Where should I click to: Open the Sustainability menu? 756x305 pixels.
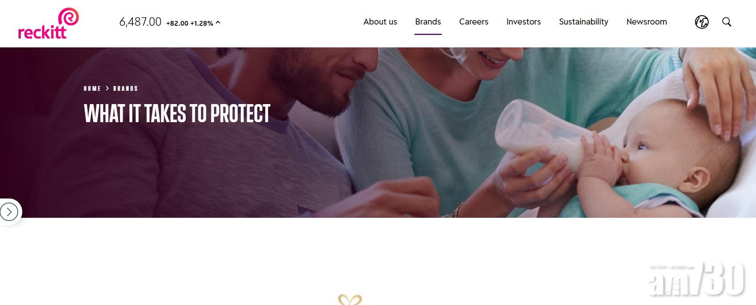tap(583, 22)
